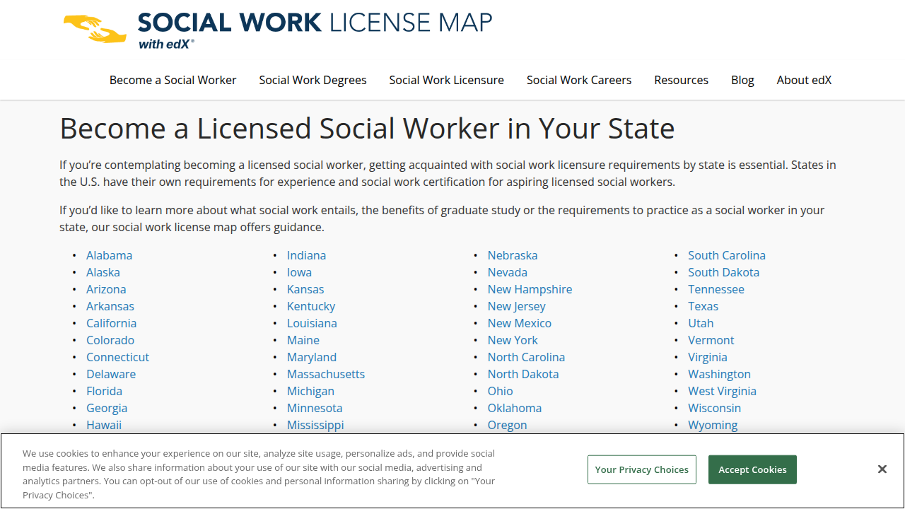
Task: Open the Georgia link
Action: pos(107,408)
